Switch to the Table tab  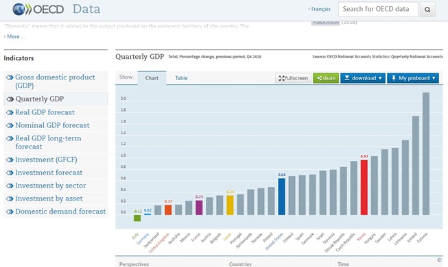pos(181,78)
